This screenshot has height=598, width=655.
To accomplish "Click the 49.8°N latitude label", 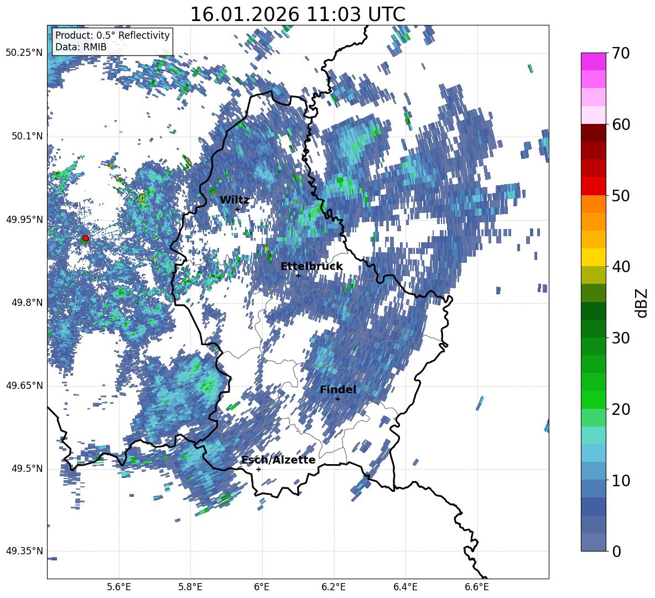I will coord(27,303).
